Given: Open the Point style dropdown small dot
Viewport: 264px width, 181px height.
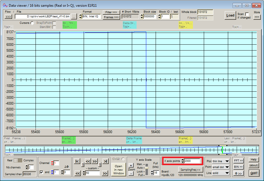Looking at the screenshot, I should click(x=221, y=167).
